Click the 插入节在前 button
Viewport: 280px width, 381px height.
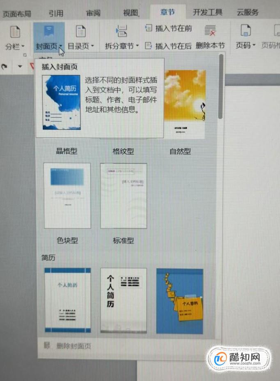[x=168, y=28]
